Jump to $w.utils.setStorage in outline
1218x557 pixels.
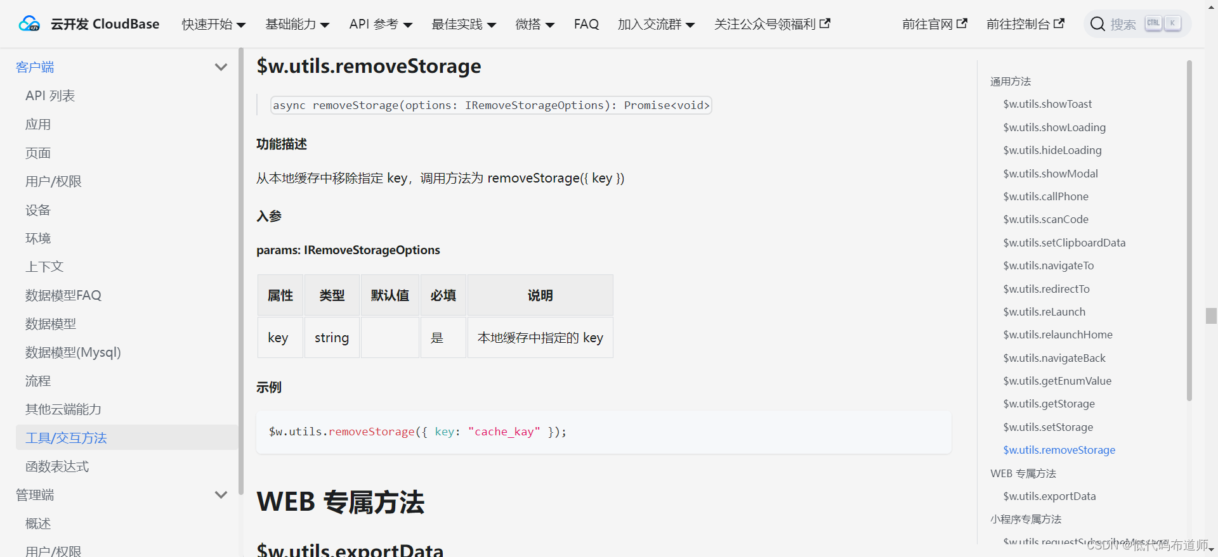tap(1048, 427)
